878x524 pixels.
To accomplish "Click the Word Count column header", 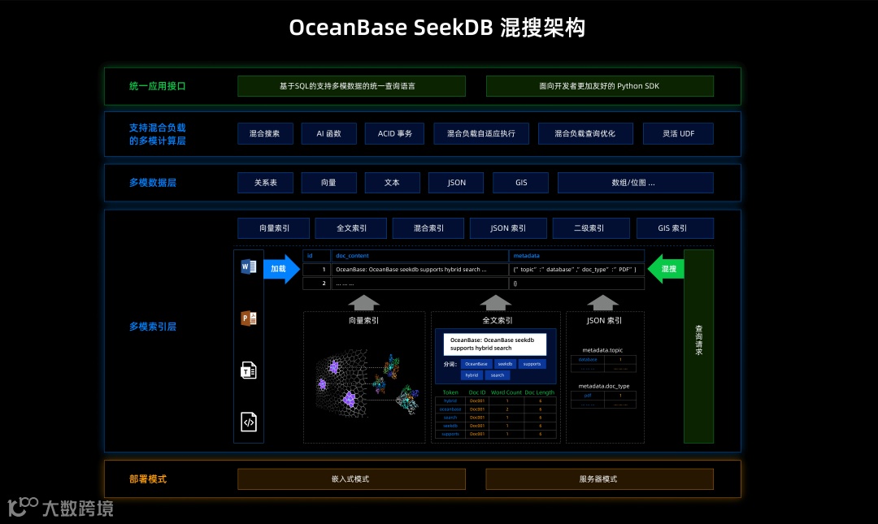I will pos(506,392).
